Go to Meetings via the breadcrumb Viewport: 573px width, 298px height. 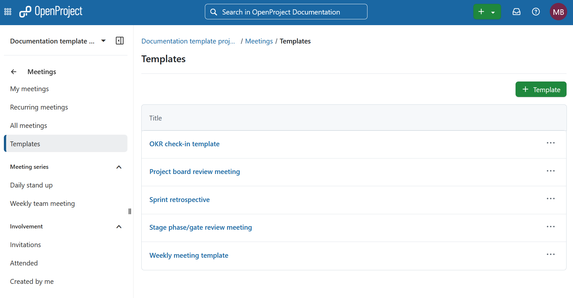pos(259,41)
